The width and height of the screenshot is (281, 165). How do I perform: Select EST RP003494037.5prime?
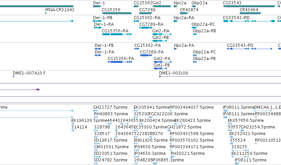pos(171,111)
